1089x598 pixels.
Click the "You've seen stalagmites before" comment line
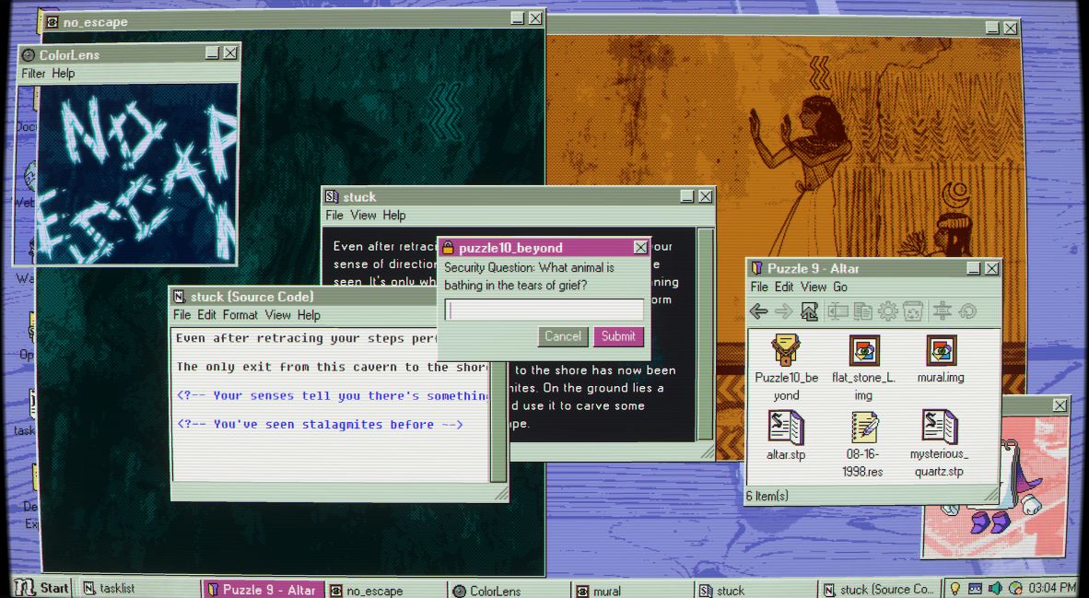(x=320, y=425)
